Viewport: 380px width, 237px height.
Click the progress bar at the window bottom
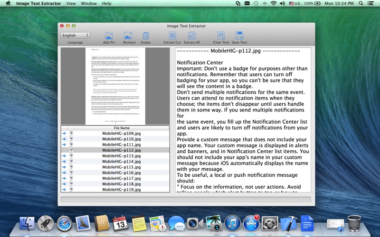pyautogui.click(x=186, y=199)
